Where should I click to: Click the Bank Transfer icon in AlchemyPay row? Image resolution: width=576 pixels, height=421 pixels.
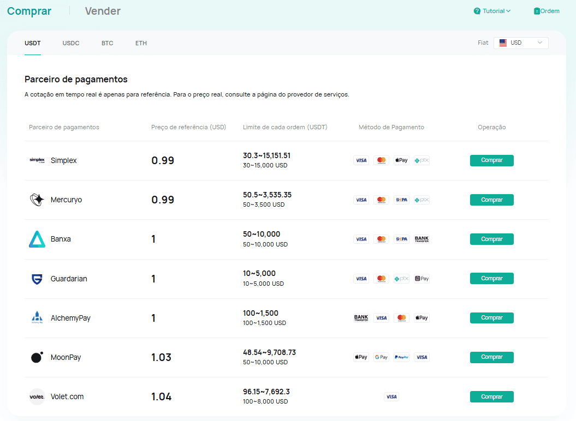361,318
